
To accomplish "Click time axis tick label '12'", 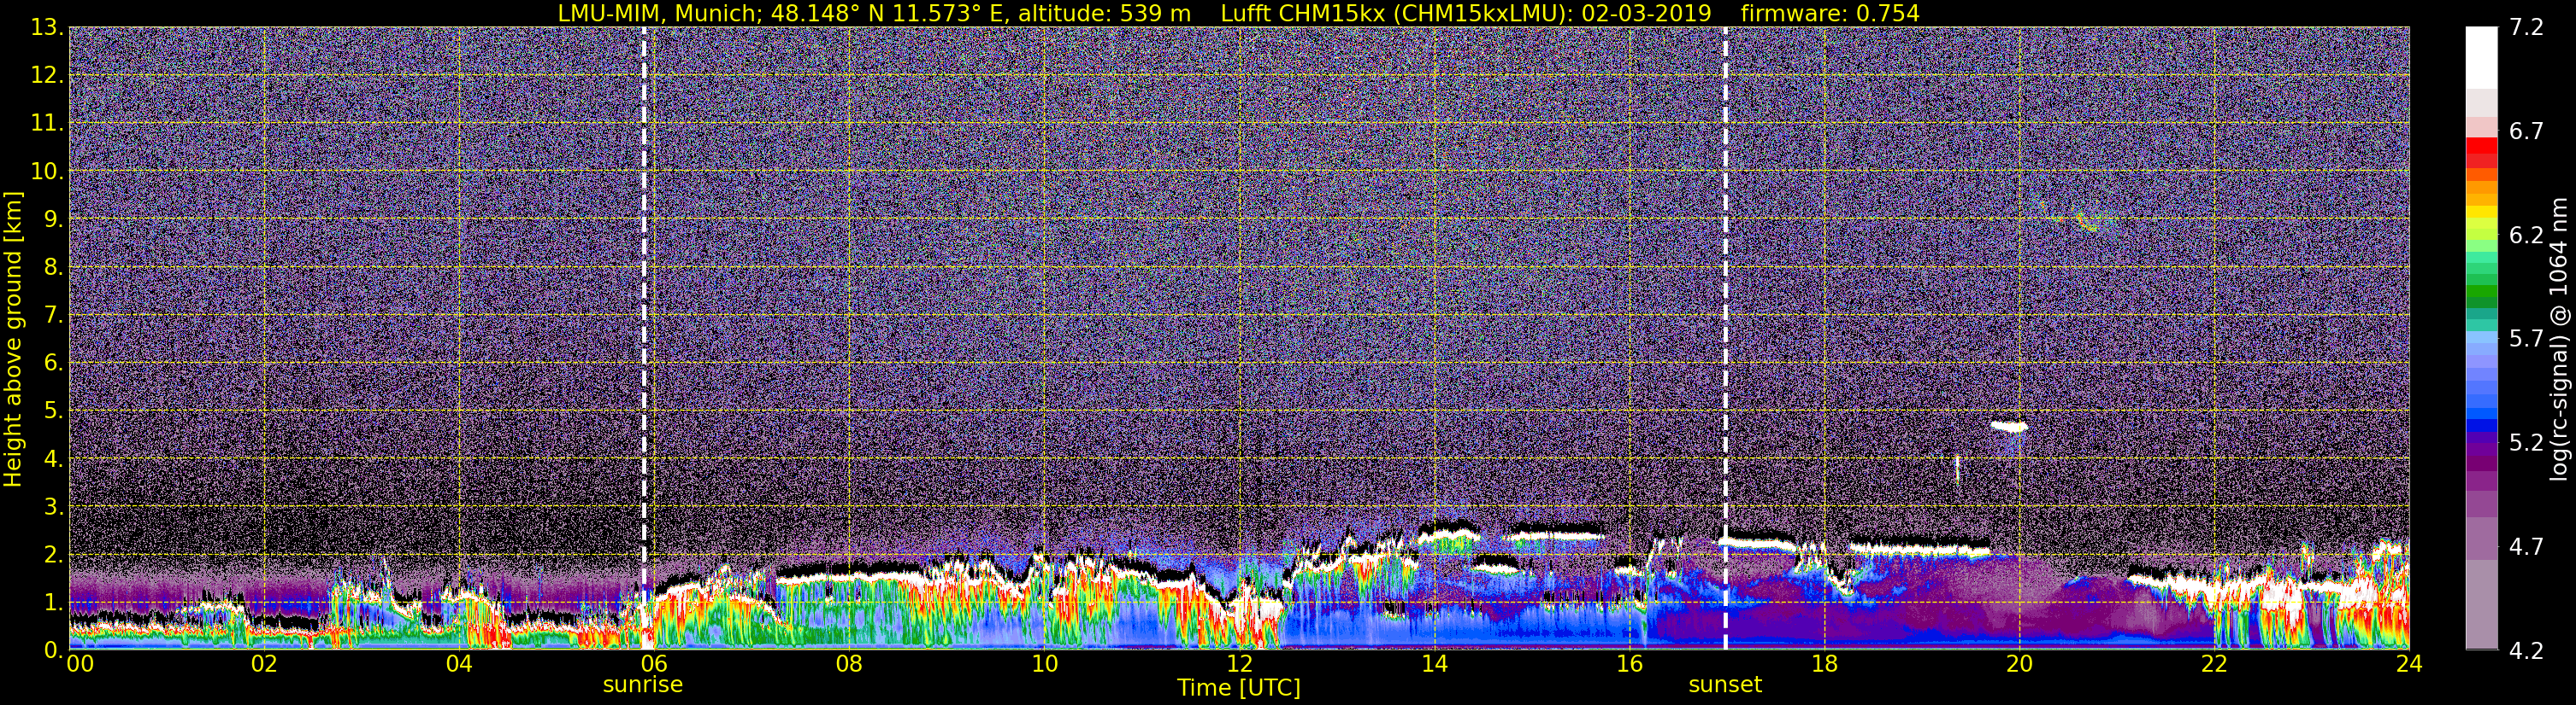I will click(x=1239, y=665).
